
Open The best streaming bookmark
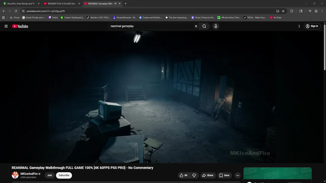click(x=177, y=18)
